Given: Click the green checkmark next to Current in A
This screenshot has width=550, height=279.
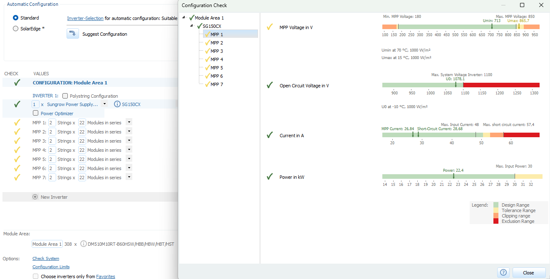Looking at the screenshot, I should (x=270, y=135).
